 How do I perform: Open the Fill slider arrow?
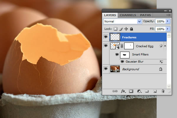click(168, 29)
